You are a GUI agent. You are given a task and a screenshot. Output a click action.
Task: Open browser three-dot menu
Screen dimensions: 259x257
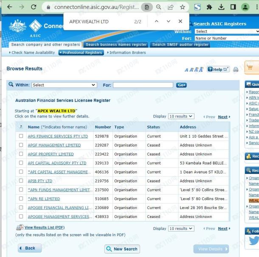click(257, 7)
